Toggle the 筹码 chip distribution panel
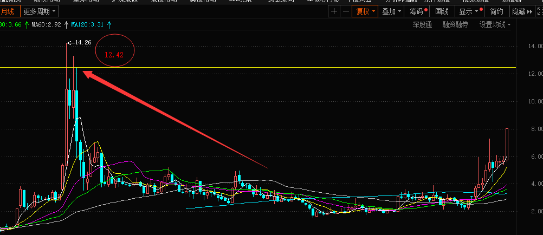This screenshot has width=543, height=235. [x=418, y=11]
